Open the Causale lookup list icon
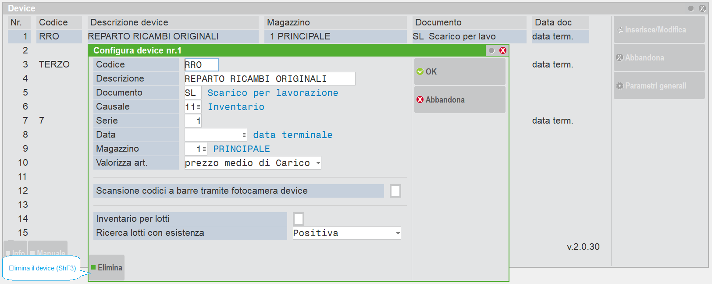Image resolution: width=712 pixels, height=284 pixels. 199,107
